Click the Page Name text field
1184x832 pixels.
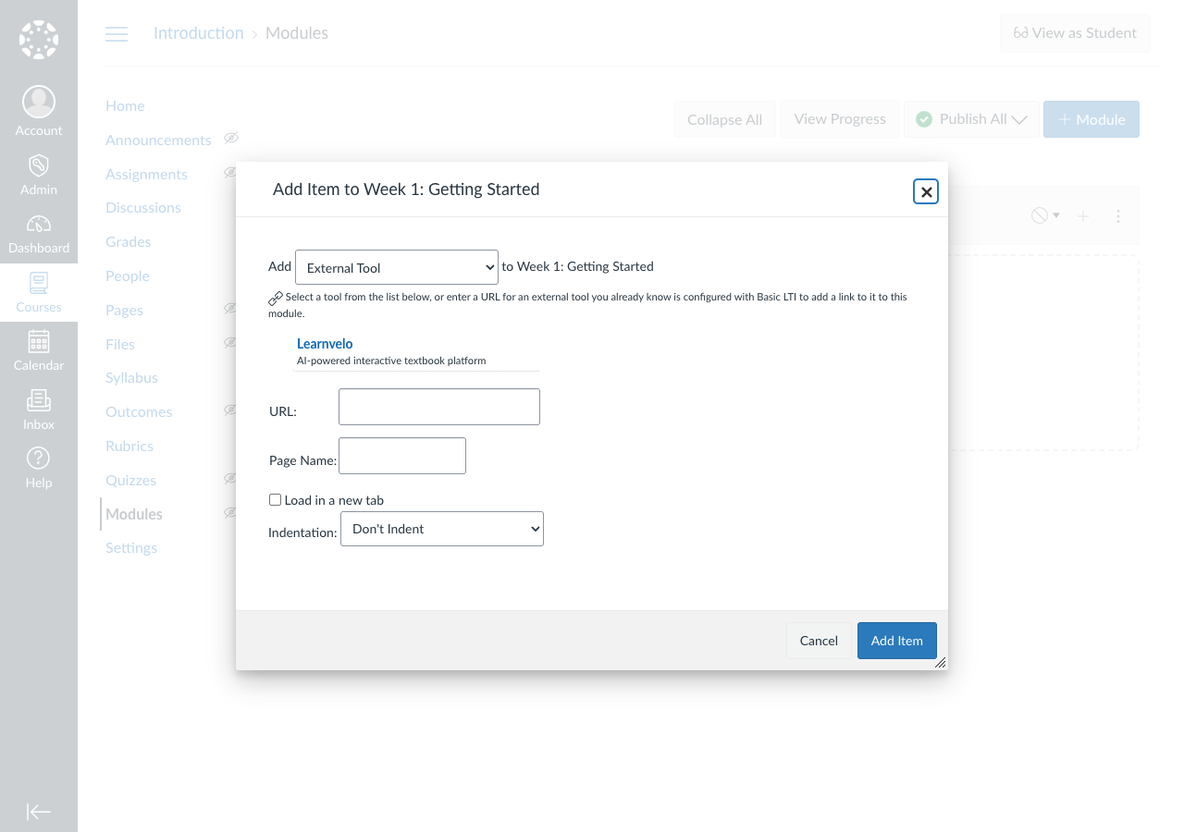pos(402,456)
